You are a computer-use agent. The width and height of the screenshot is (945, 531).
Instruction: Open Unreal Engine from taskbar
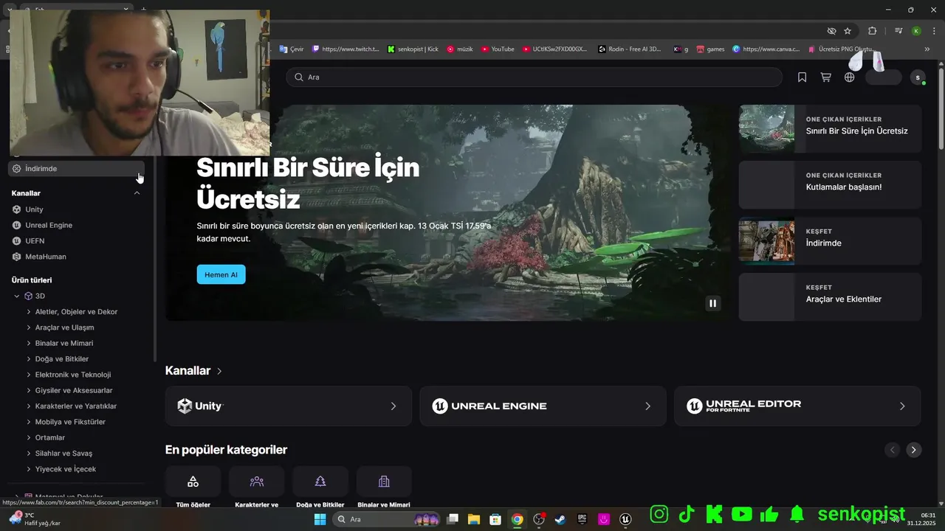625,519
